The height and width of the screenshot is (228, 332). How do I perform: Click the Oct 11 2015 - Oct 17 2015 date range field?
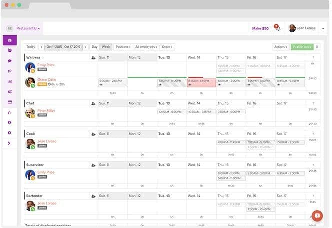point(63,47)
